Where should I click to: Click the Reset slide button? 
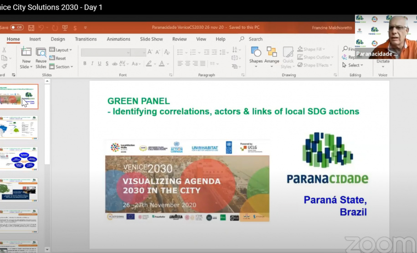[x=58, y=58]
